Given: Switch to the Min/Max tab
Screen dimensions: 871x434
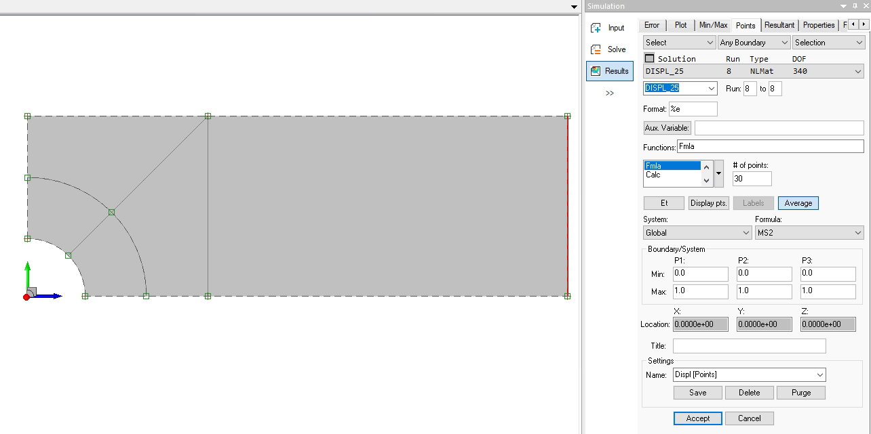Looking at the screenshot, I should [713, 25].
